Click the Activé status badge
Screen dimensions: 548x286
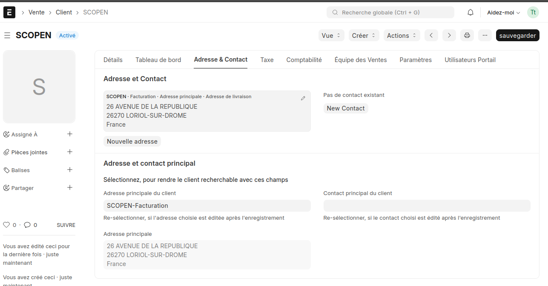coord(67,36)
